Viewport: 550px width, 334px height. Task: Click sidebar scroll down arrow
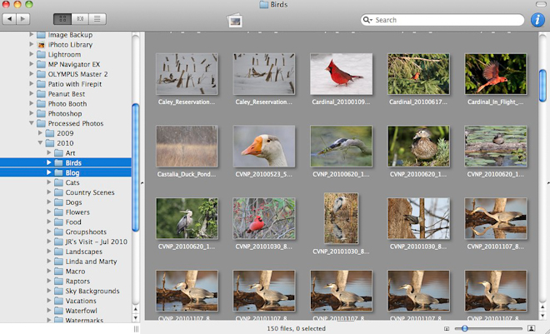pos(135,318)
